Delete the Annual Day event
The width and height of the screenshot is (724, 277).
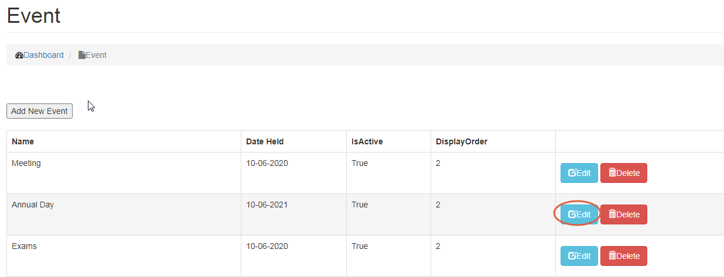tap(624, 214)
